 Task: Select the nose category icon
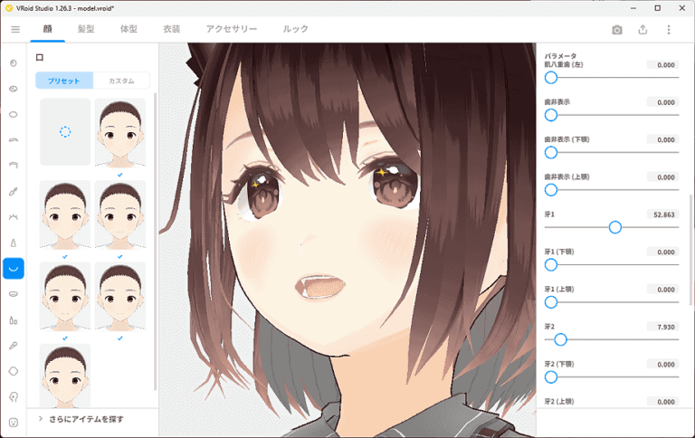[x=14, y=243]
